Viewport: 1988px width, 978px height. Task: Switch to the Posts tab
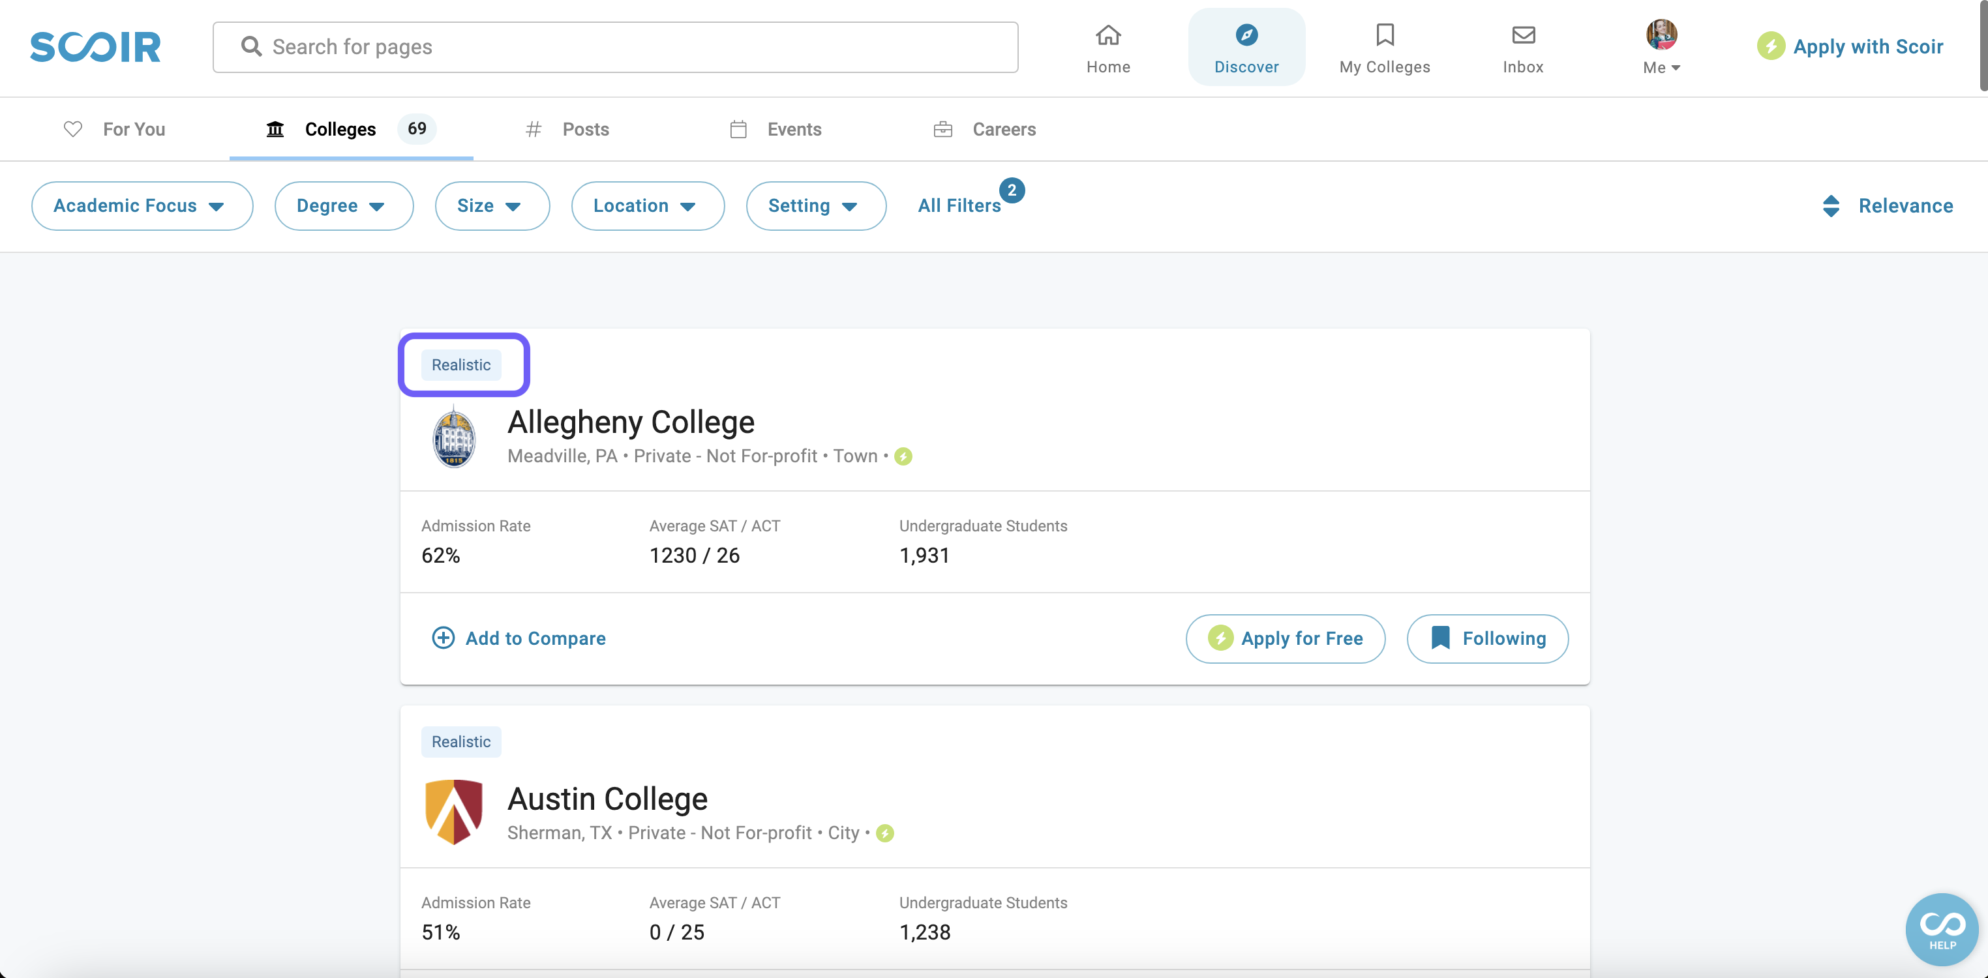pyautogui.click(x=567, y=129)
